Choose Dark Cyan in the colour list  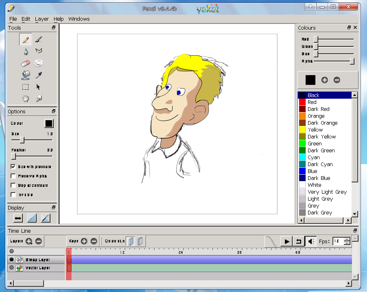tap(325, 164)
